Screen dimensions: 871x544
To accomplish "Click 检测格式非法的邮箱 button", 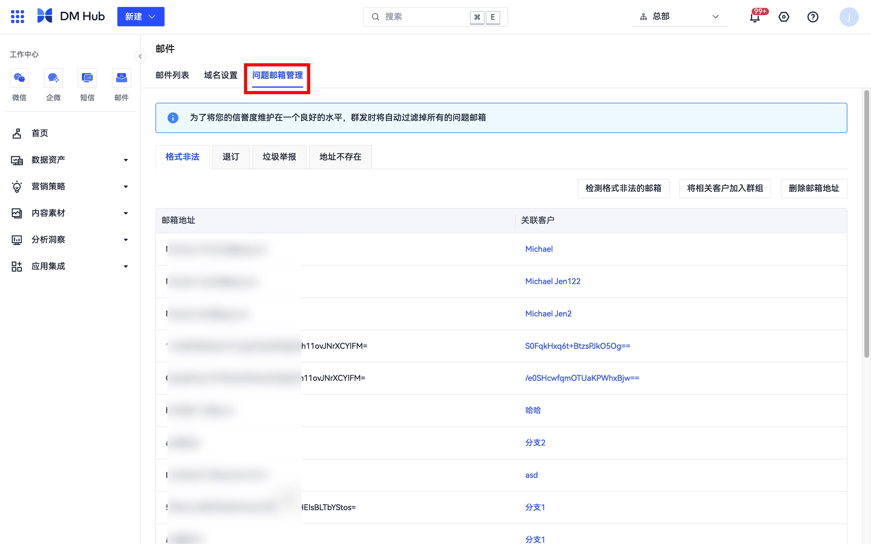I will click(x=623, y=189).
